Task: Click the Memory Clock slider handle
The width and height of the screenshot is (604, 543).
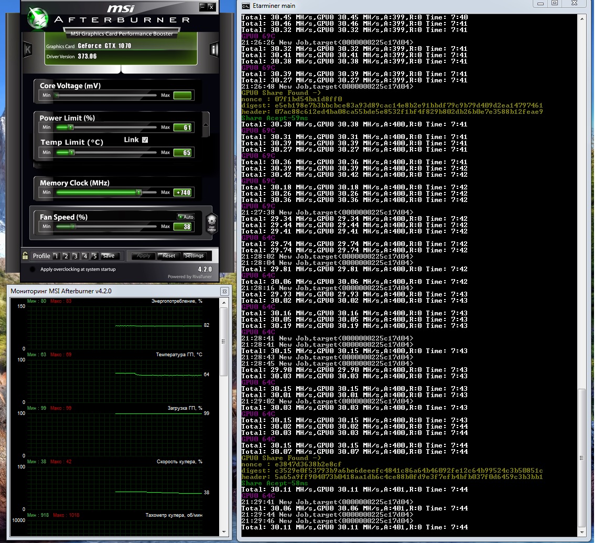Action: (x=138, y=193)
